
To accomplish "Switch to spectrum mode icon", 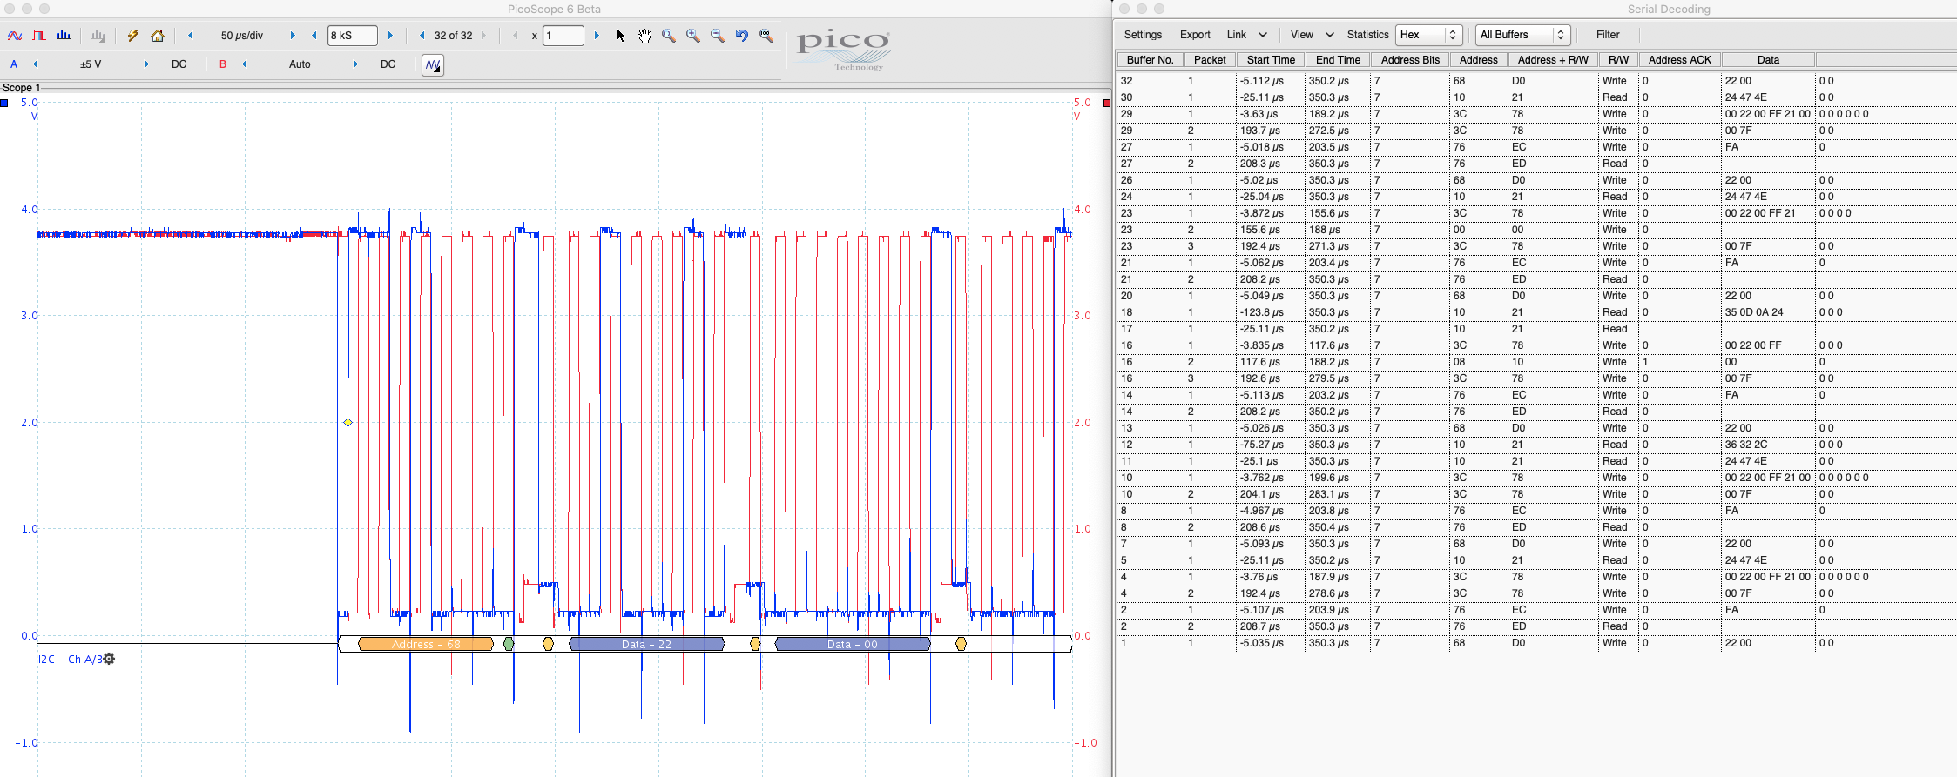I will tap(64, 36).
